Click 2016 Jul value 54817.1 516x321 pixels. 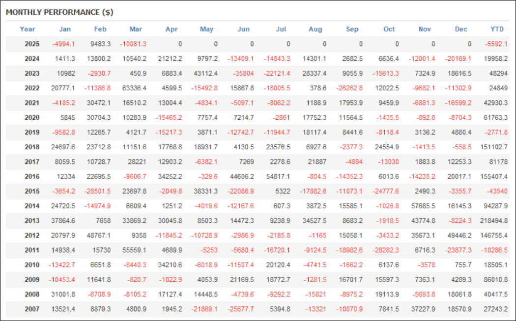coord(278,176)
